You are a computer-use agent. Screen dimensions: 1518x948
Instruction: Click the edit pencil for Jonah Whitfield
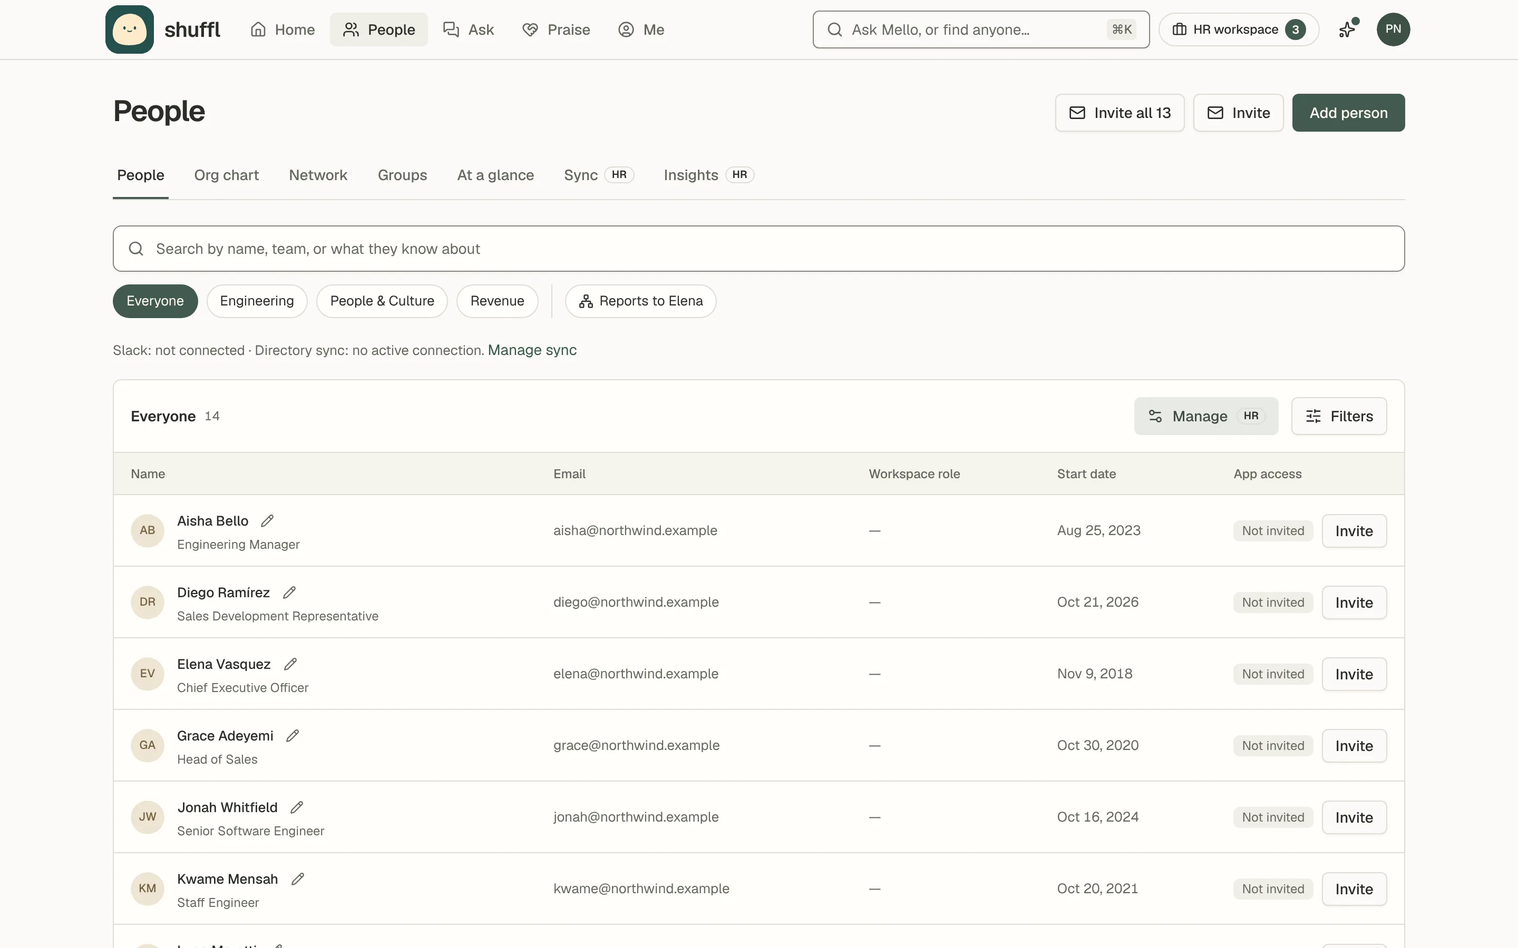tap(297, 807)
